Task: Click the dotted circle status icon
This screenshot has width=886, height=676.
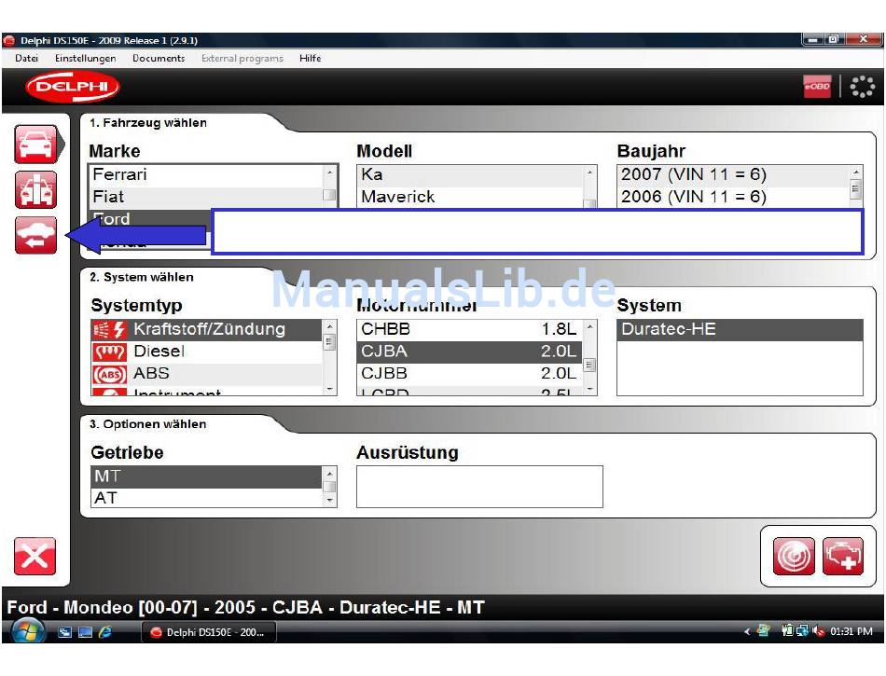Action: [x=863, y=87]
